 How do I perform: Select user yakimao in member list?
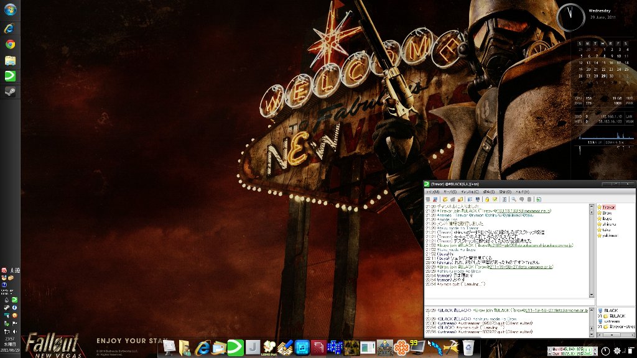tap(610, 236)
